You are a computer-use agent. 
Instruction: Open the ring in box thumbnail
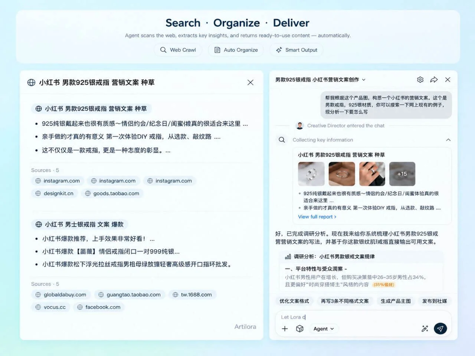pos(342,174)
